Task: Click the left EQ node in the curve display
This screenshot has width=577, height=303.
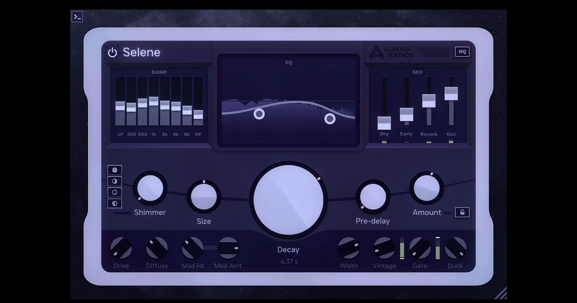Action: pos(260,114)
